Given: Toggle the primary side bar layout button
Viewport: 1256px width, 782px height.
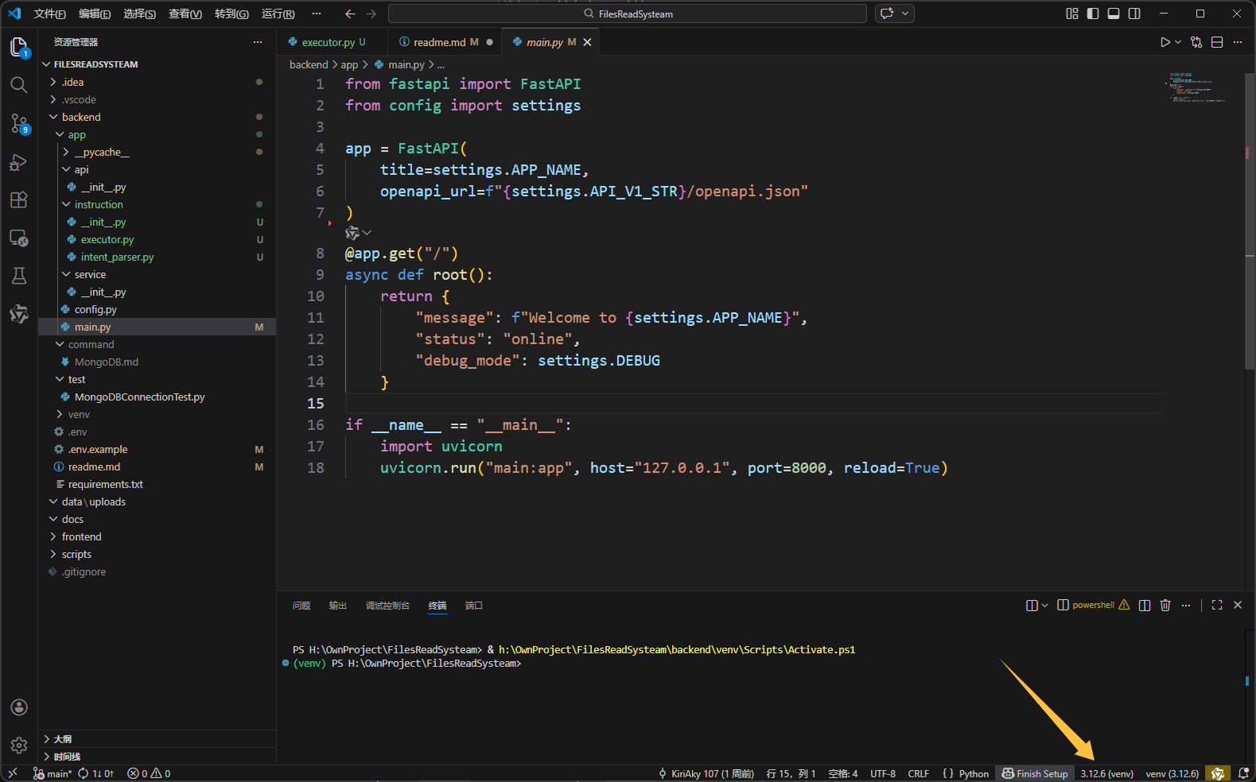Looking at the screenshot, I should [1093, 14].
